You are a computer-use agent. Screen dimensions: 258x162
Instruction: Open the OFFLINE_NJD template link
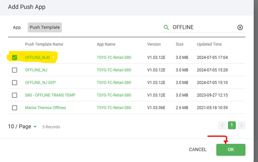(x=37, y=57)
